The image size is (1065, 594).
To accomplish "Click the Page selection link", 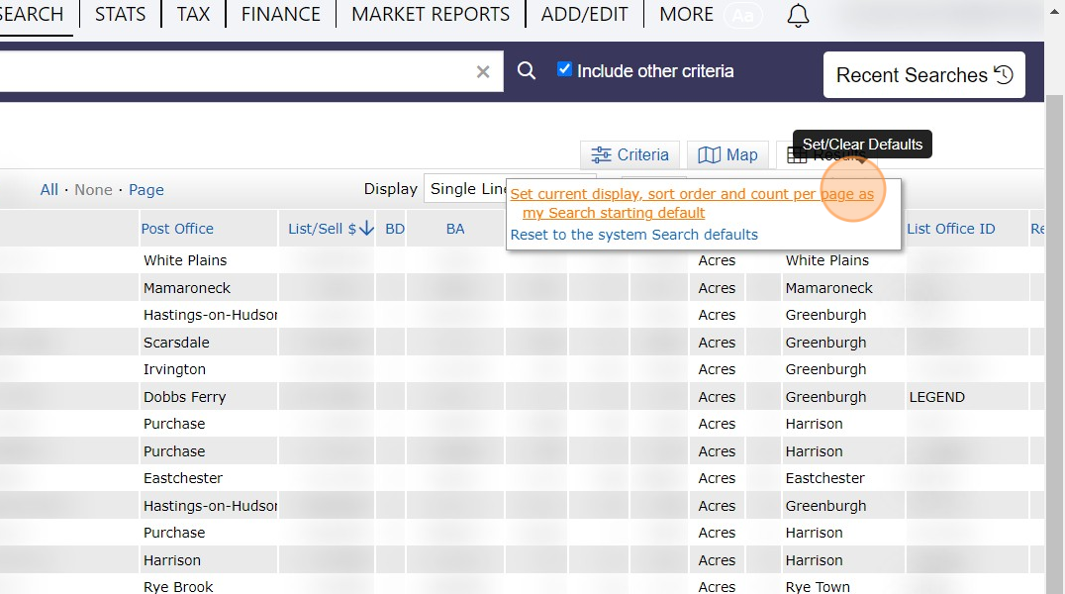I will [x=146, y=190].
